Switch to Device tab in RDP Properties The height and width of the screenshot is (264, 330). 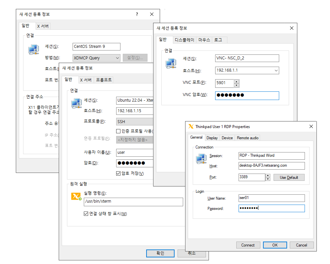click(x=227, y=138)
